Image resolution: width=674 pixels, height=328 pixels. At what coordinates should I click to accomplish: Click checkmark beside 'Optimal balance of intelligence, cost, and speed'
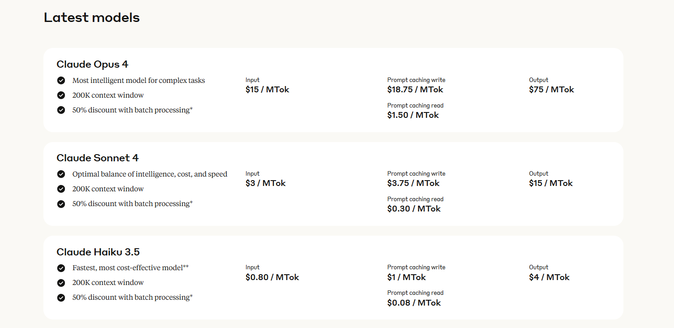click(61, 174)
